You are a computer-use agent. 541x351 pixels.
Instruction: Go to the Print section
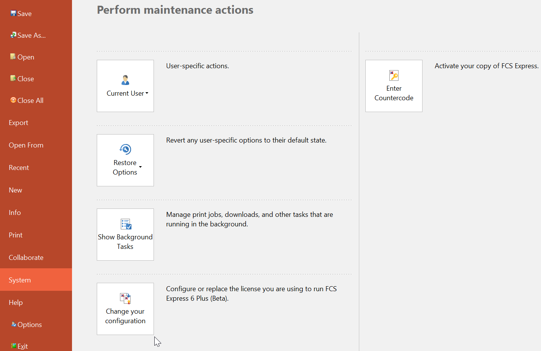[x=16, y=235]
